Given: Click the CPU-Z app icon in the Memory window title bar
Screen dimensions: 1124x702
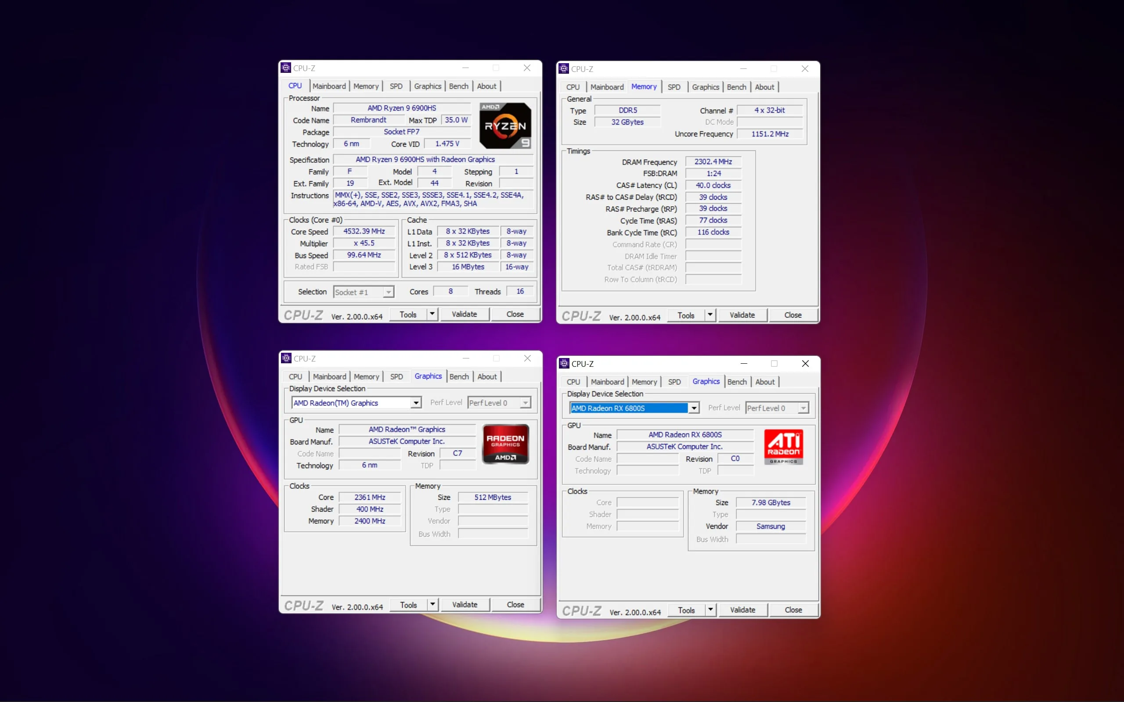Looking at the screenshot, I should 563,69.
